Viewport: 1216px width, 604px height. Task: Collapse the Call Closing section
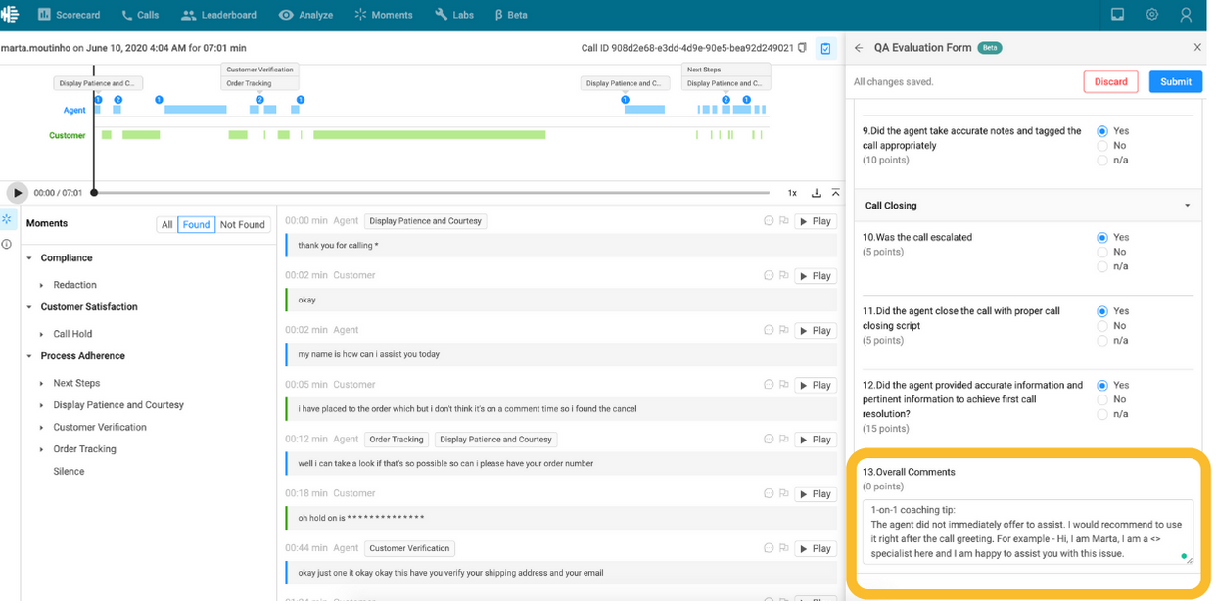(x=1187, y=206)
